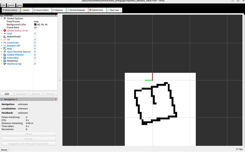Click the Controller folder icon

(5, 58)
